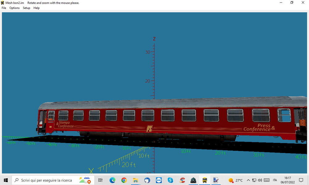Screen dimensions: 309x185
Task: Open the notification center icon
Action: [x=301, y=180]
